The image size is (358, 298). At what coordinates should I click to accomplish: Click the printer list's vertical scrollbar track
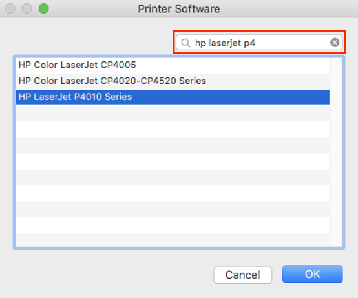(336, 152)
